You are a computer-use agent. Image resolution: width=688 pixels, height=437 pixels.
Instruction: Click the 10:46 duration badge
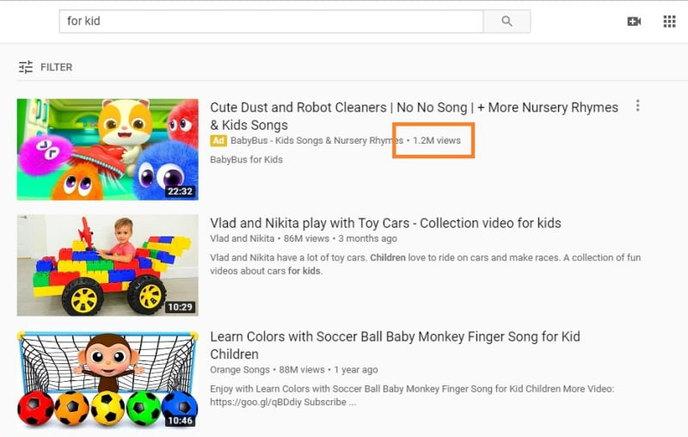coord(180,421)
